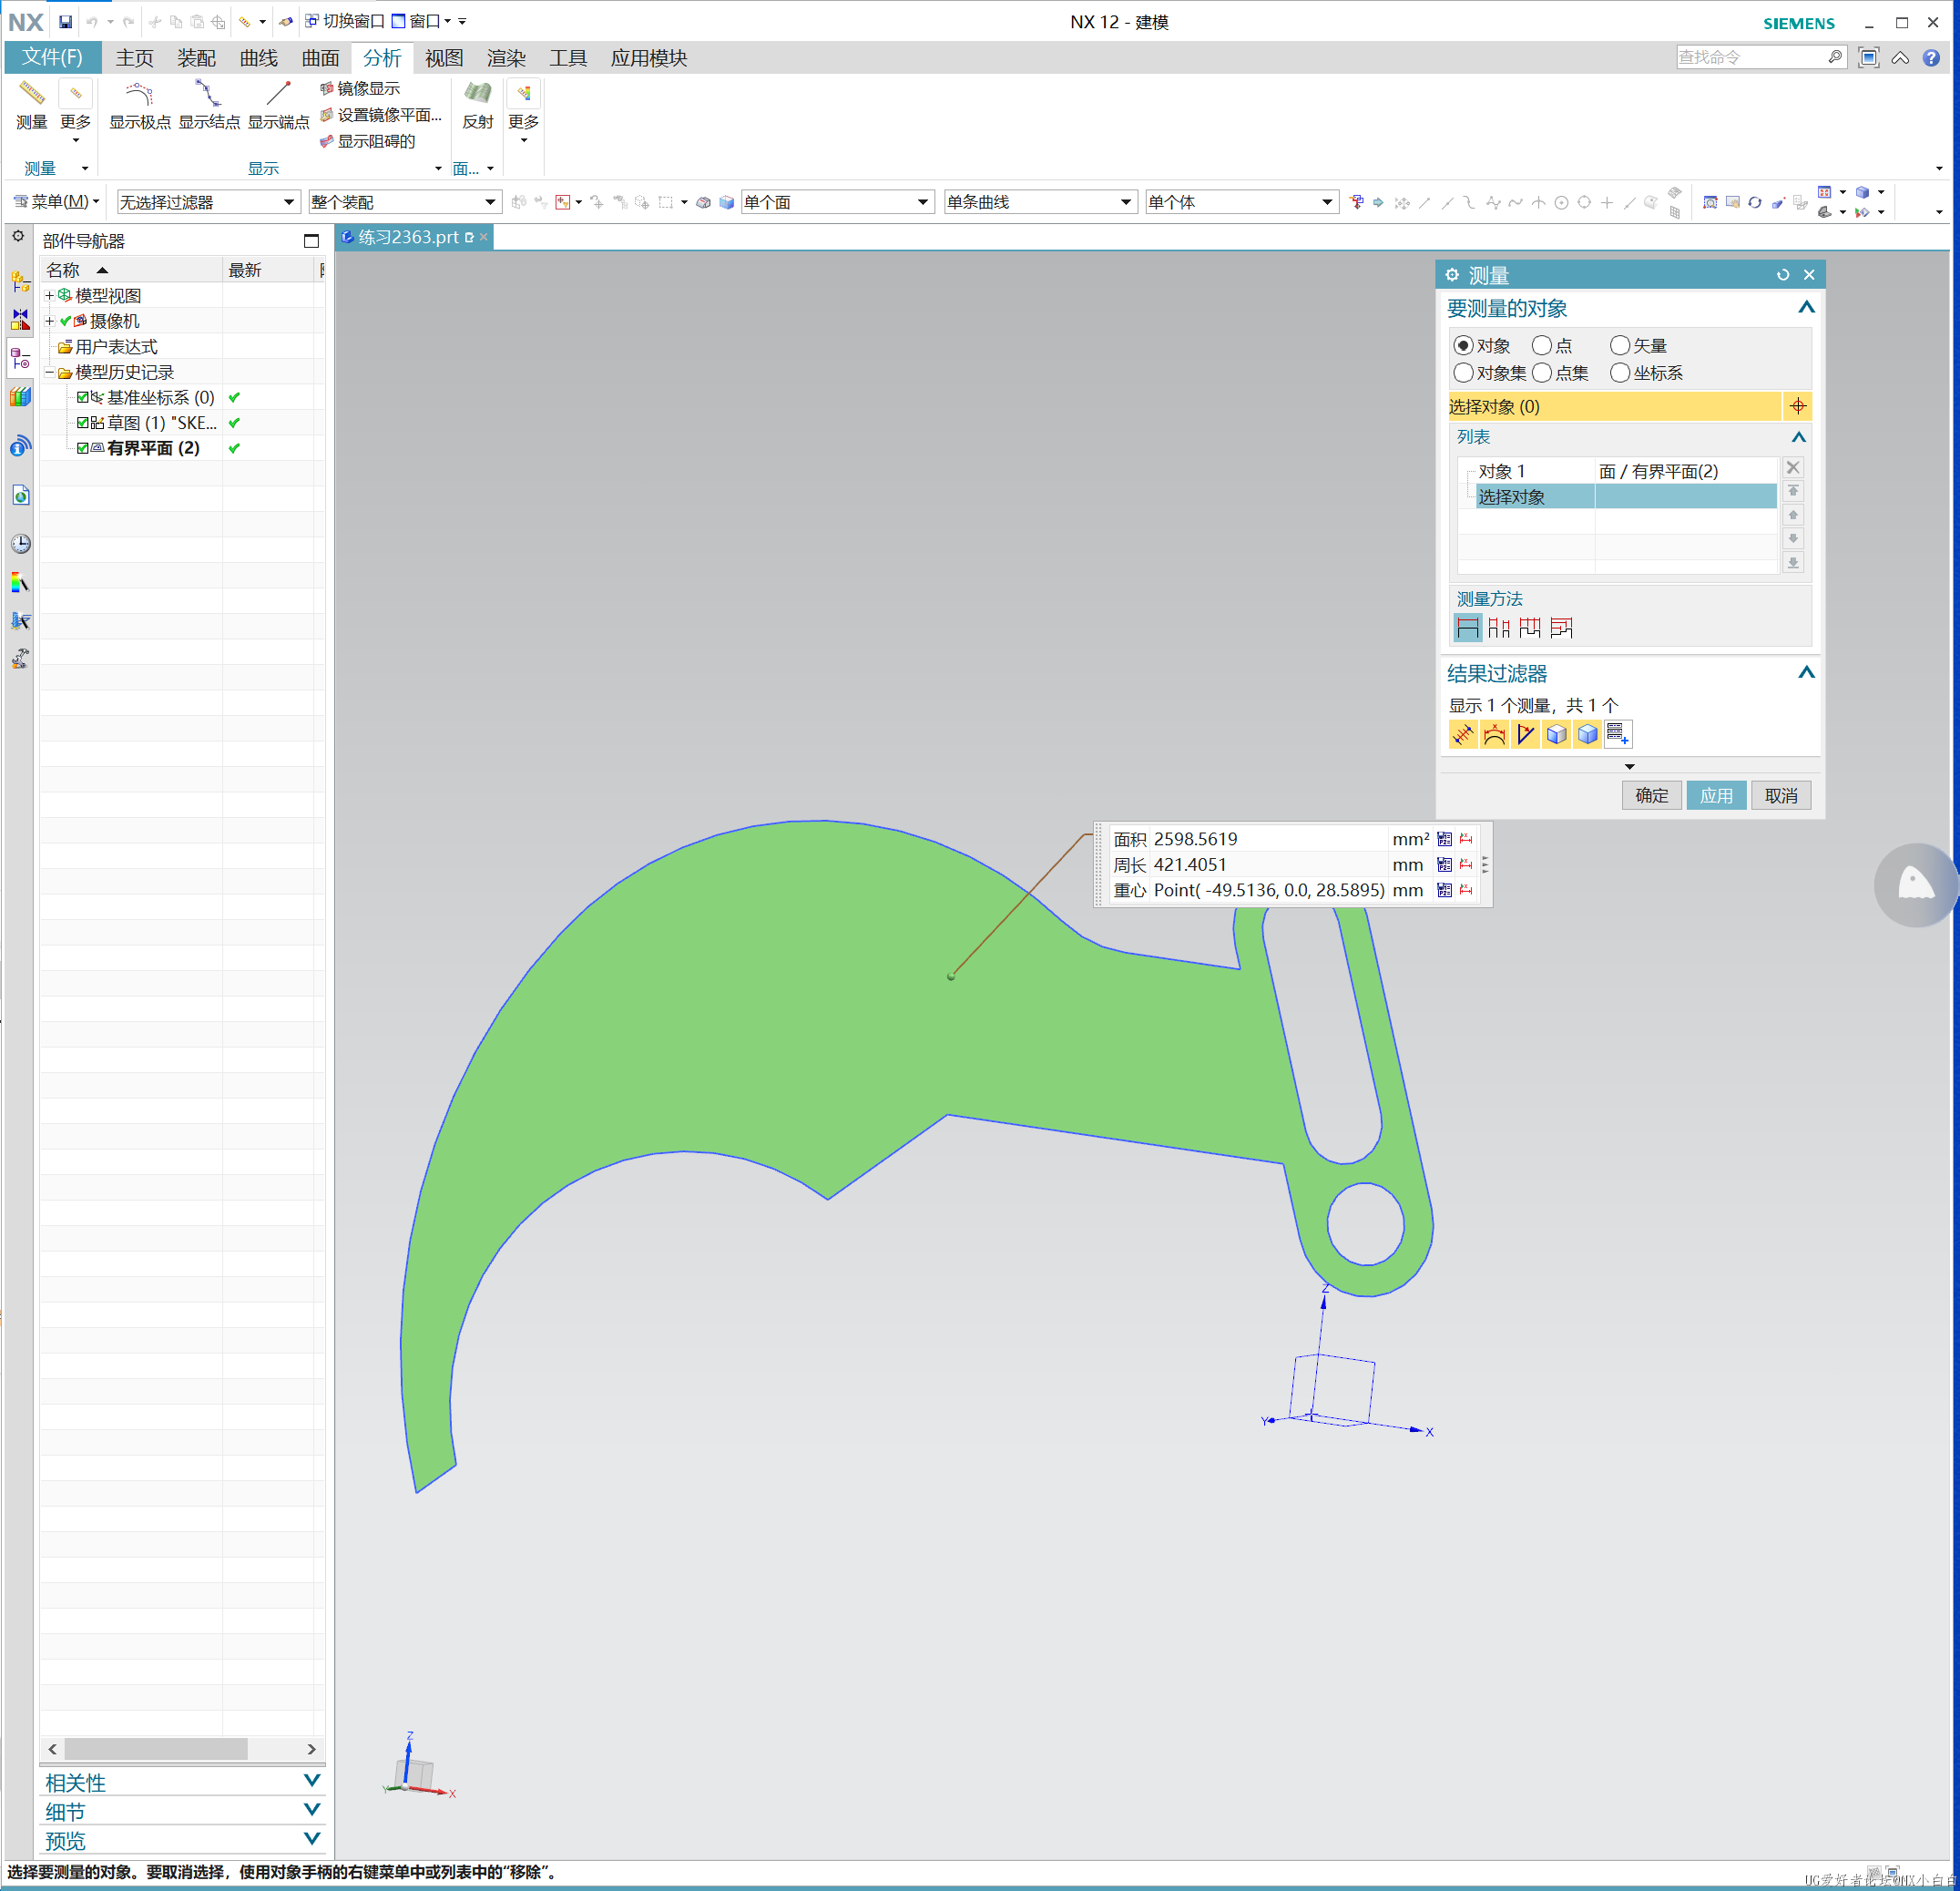Click the select-object crosshair icon

1797,406
